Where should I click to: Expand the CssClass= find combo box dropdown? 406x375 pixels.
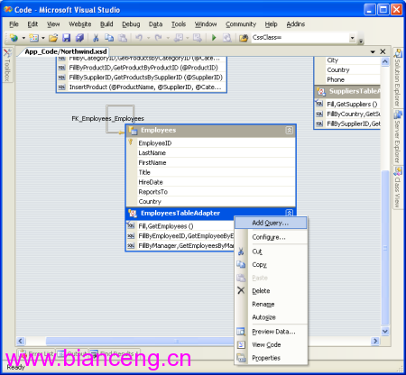(x=352, y=38)
